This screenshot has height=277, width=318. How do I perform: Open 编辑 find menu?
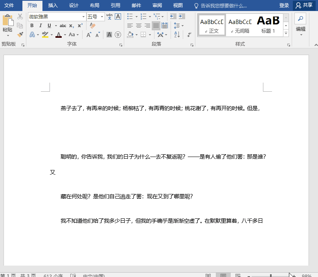300,25
